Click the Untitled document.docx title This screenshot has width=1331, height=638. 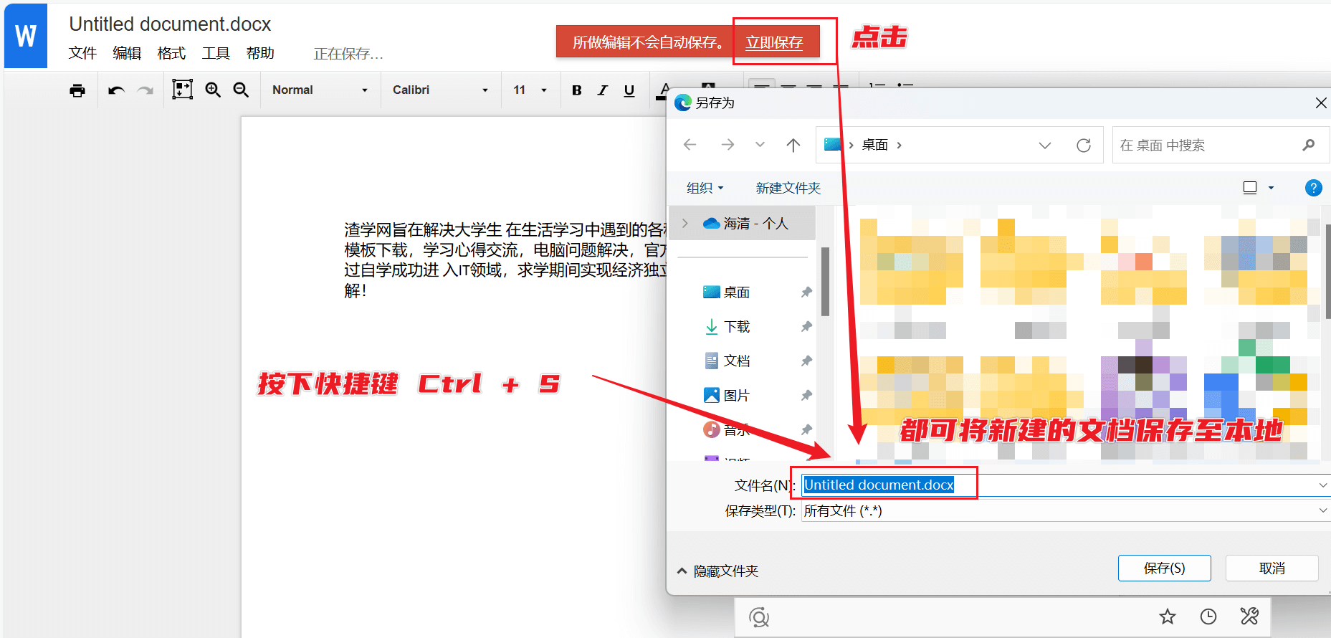point(170,24)
